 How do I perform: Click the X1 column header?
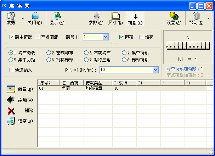[x=195, y=83]
